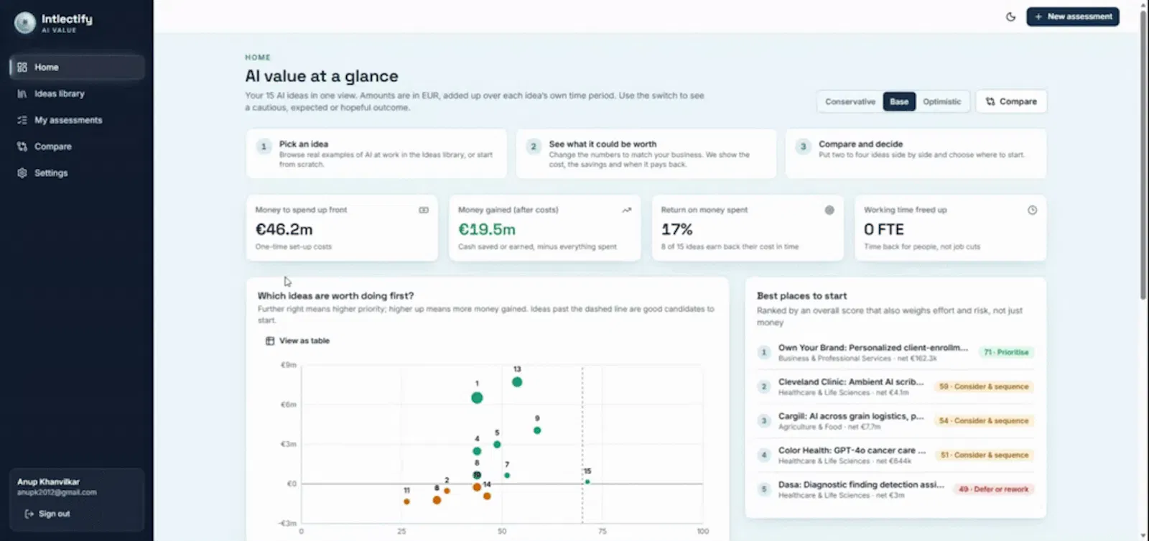Open Settings via the gear icon

[22, 173]
